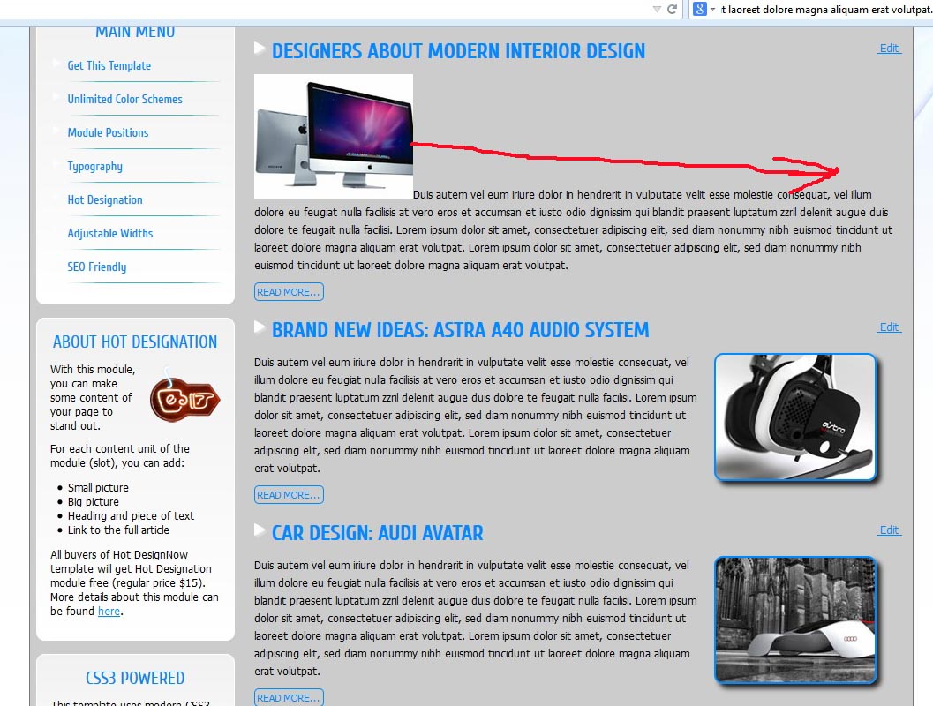Open Car Design: Audi Avatar article

[x=377, y=533]
